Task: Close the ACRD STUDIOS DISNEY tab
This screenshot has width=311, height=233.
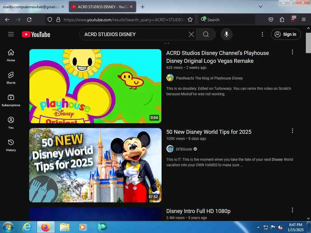Action: (x=131, y=7)
